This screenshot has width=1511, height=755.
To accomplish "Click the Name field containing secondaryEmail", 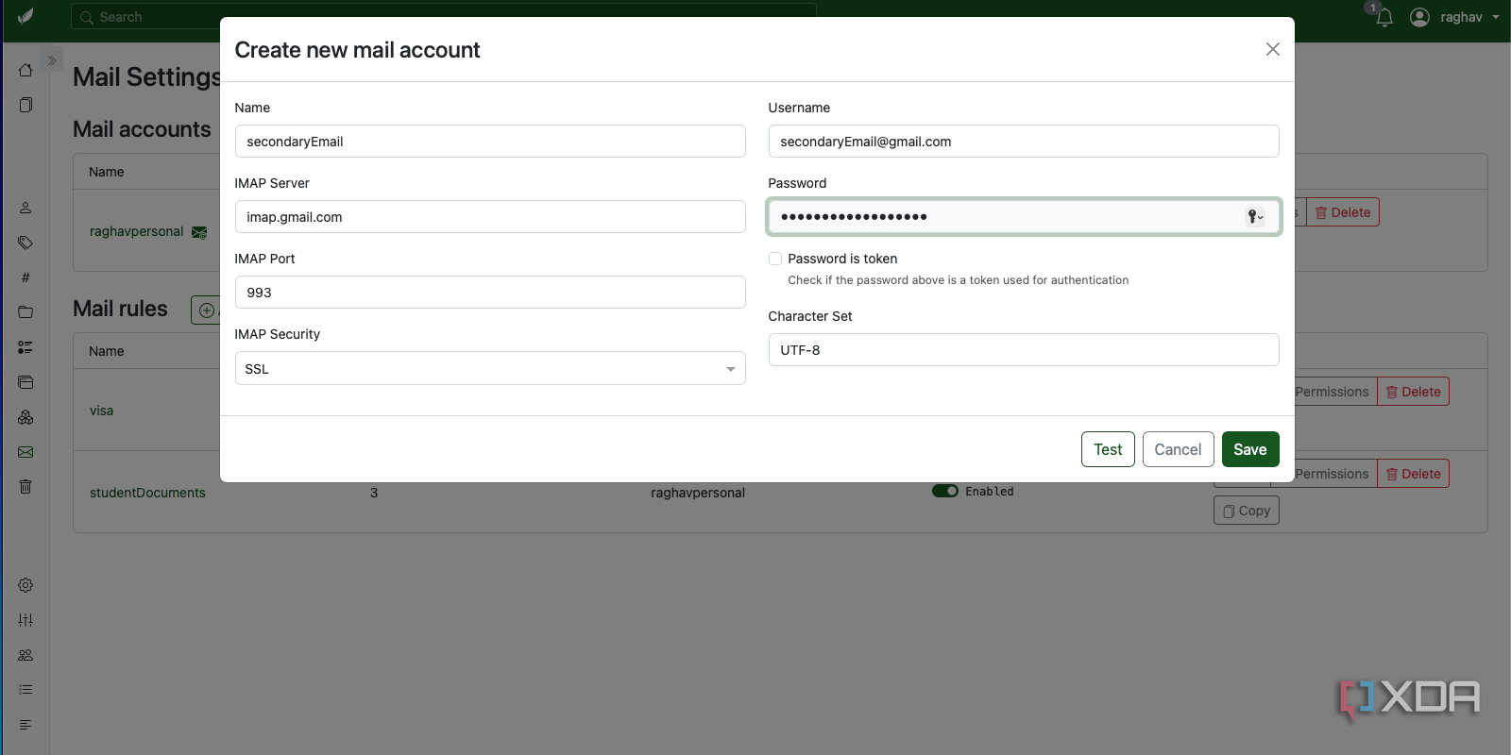I will coord(490,142).
